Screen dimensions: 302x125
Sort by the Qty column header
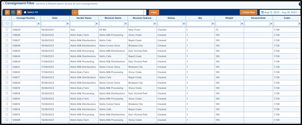coord(200,18)
